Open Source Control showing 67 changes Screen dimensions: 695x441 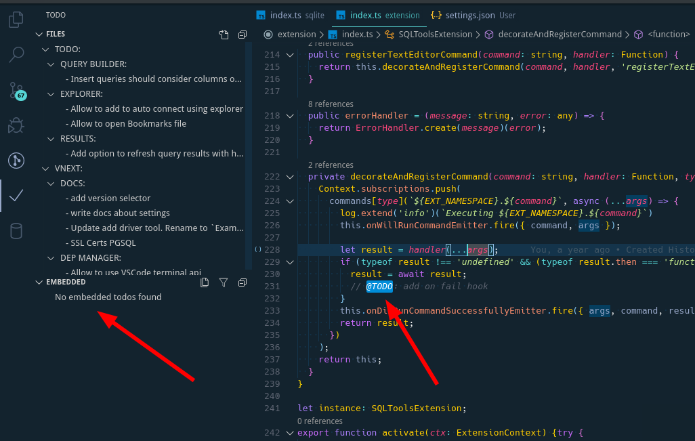15,91
